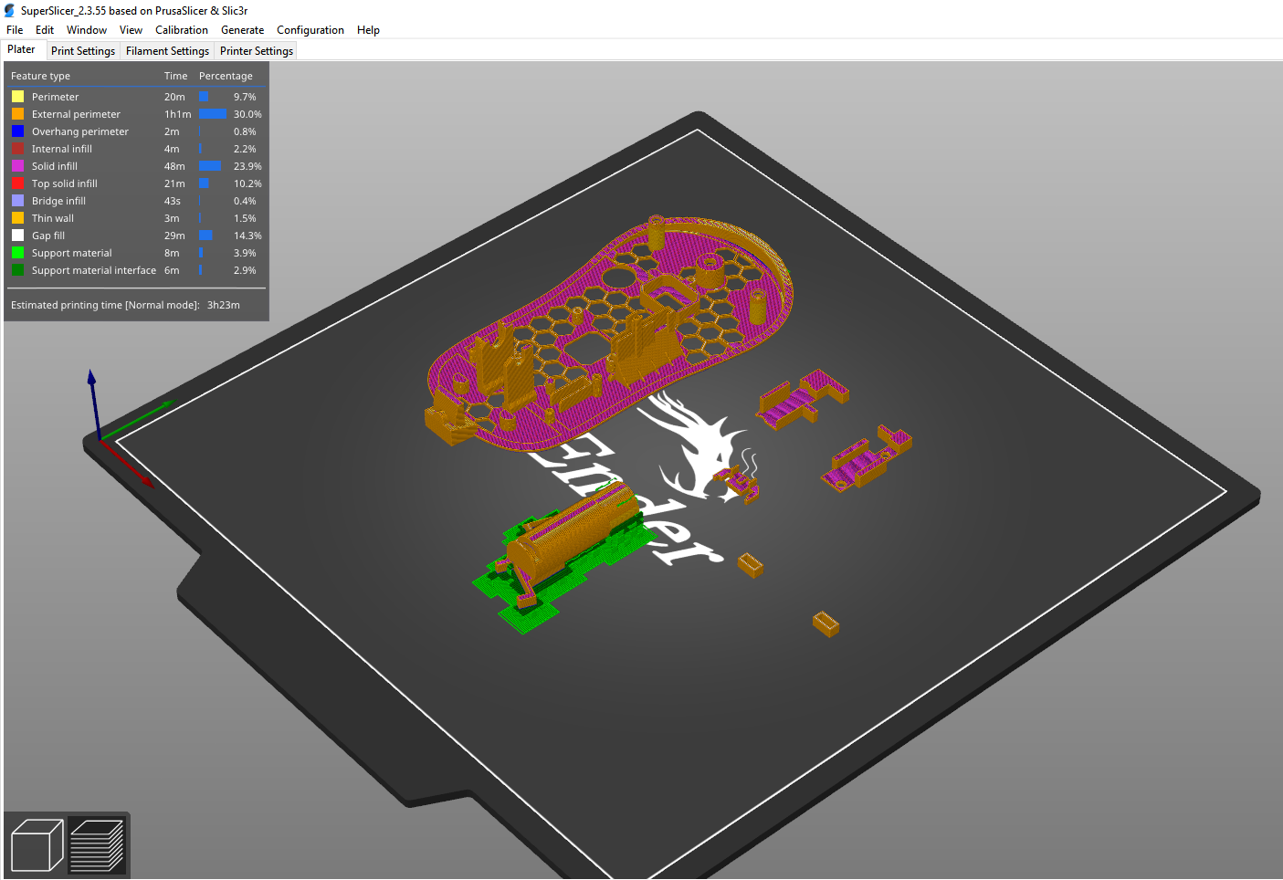Viewport: 1283px width, 880px height.
Task: Click the orange External perimeter swatch
Action: [x=17, y=114]
